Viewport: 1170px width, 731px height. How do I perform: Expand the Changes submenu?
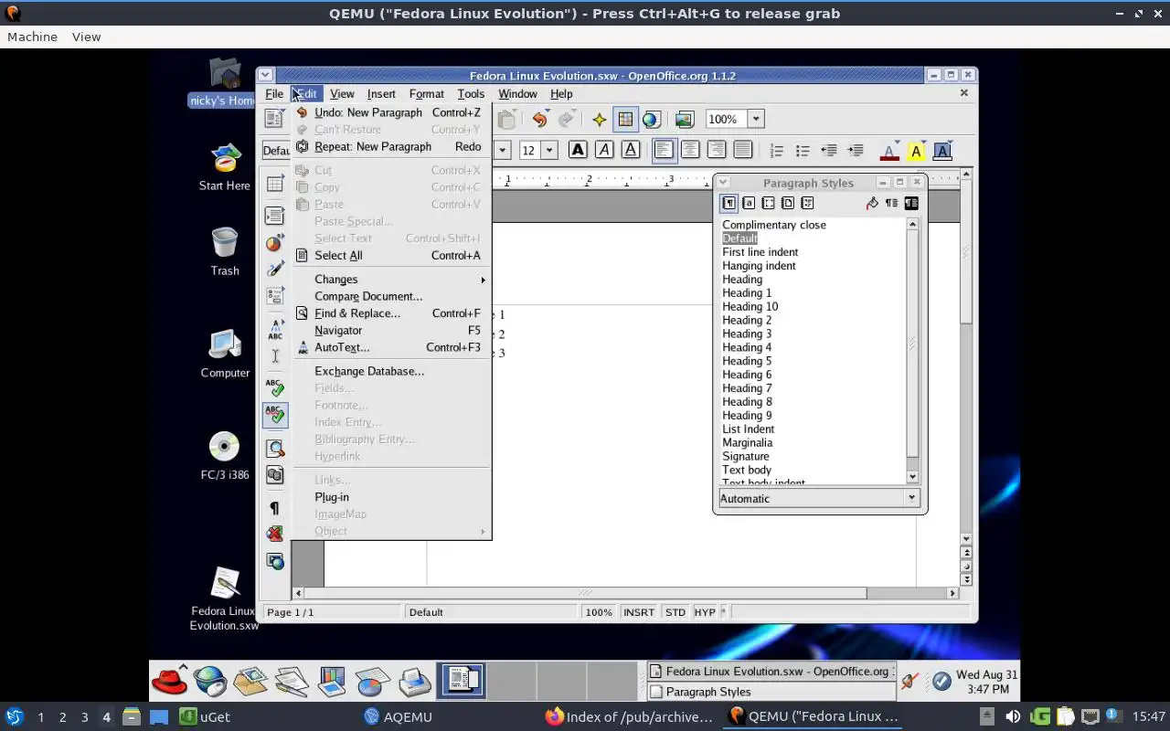[391, 280]
